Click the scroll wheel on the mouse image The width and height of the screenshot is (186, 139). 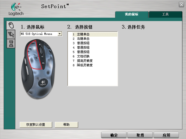(x=41, y=50)
